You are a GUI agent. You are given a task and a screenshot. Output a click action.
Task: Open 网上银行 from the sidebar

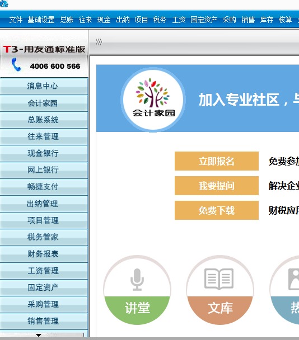tap(44, 170)
